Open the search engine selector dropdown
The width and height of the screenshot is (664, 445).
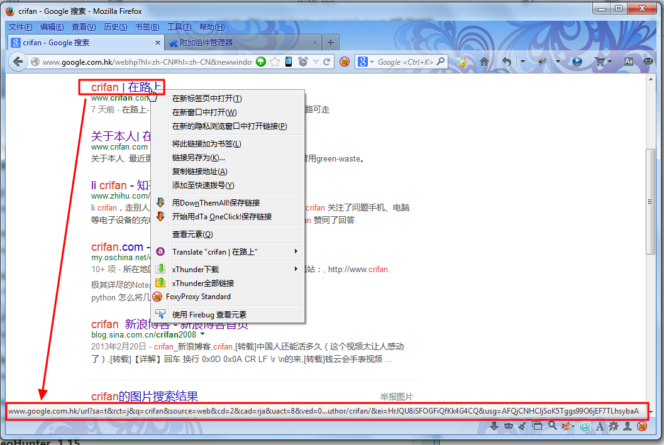[372, 62]
